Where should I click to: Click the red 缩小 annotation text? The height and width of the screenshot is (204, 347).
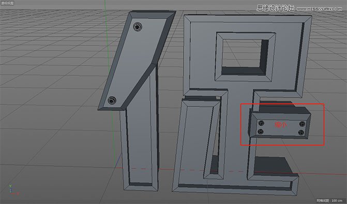coord(281,125)
